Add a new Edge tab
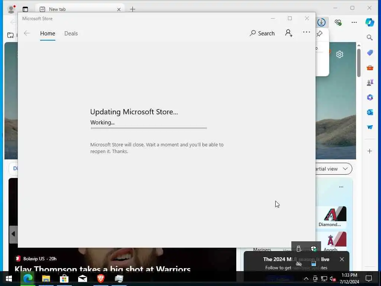381x286 pixels. click(x=132, y=9)
